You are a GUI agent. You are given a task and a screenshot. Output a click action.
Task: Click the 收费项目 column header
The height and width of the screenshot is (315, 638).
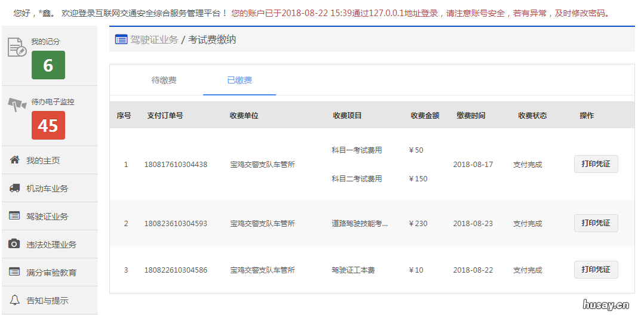pos(347,115)
